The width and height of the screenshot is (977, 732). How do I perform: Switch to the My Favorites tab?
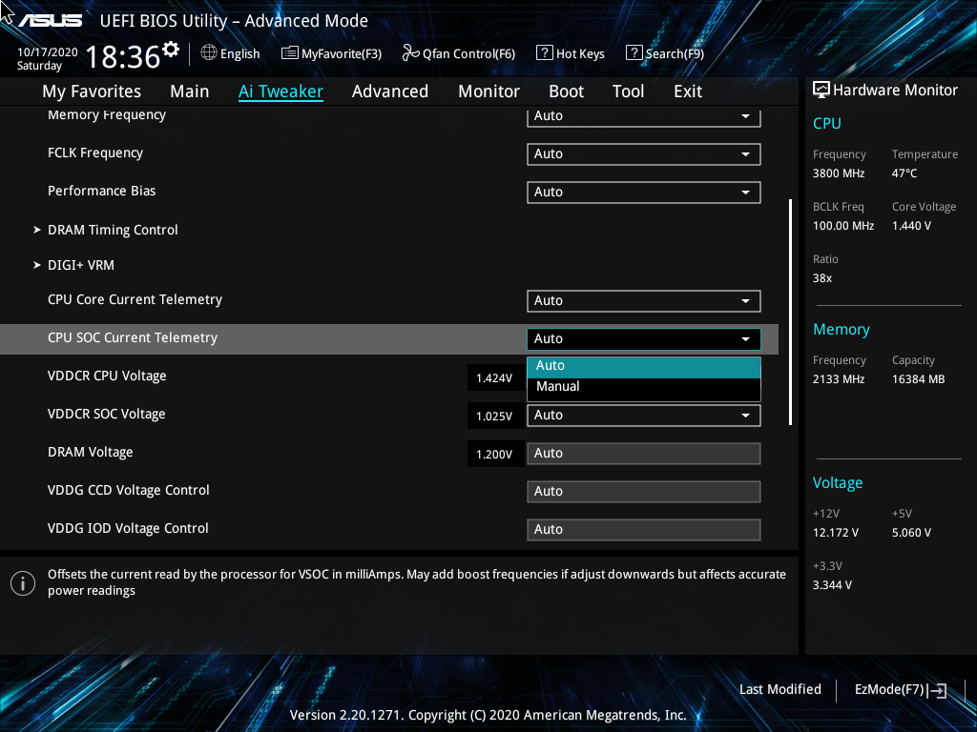click(x=92, y=91)
